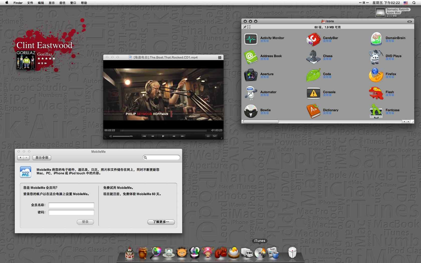Select the Automator robot icon
421x263 pixels.
pyautogui.click(x=251, y=93)
